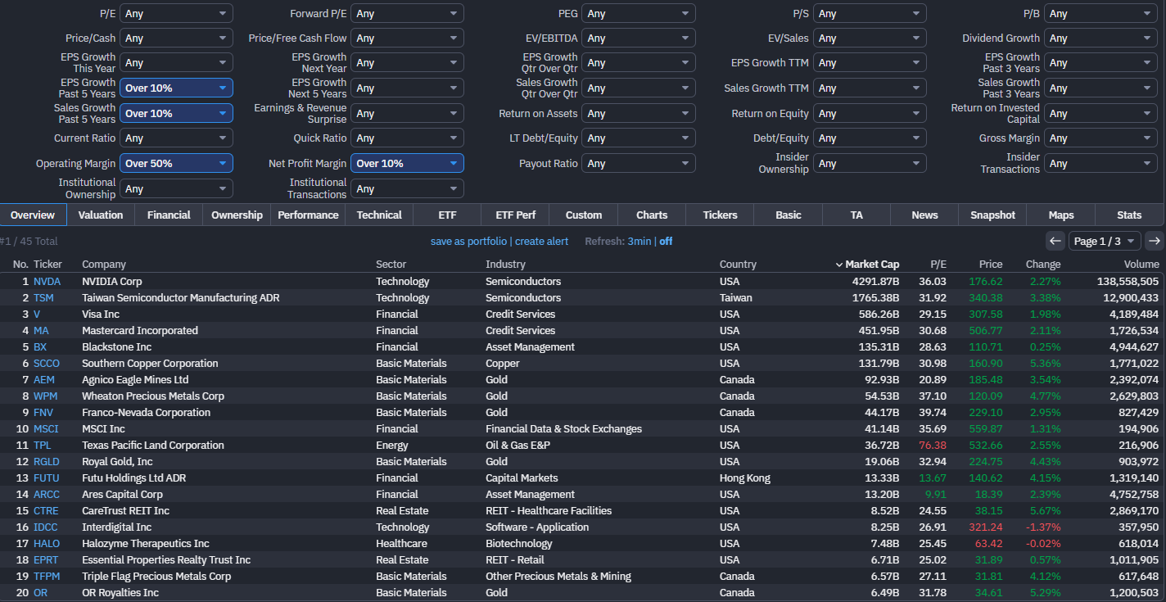Switch to the ETF Perf tab
Viewport: 1166px width, 602px height.
(x=516, y=215)
